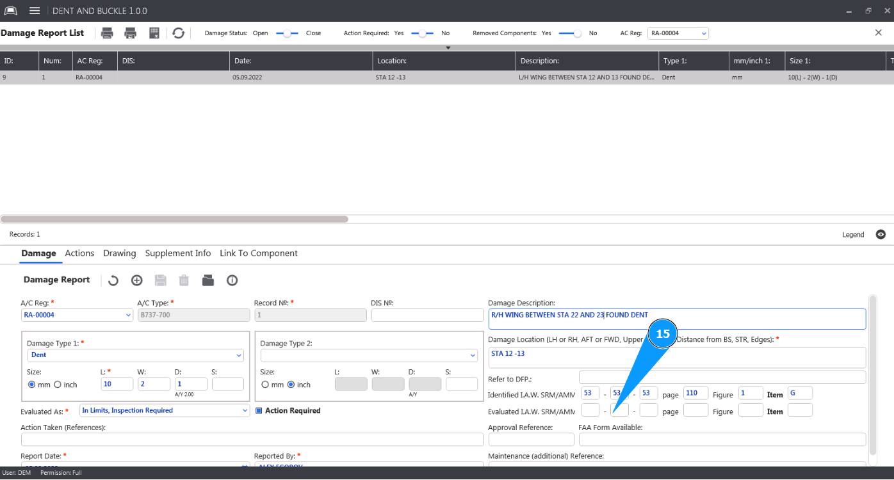Screen dimensions: 894x480
Task: Adjust the Damage Status Open/Close slider
Action: [x=287, y=33]
